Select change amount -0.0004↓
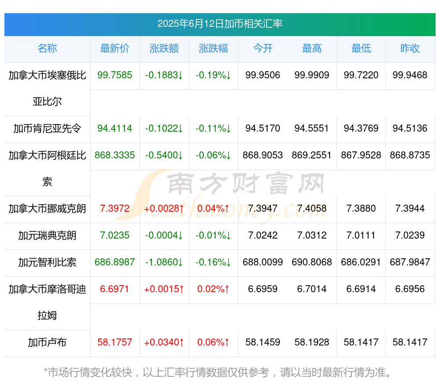The image size is (440, 386). pyautogui.click(x=164, y=235)
